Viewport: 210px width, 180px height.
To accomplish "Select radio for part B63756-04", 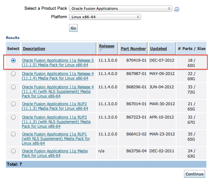I will (13, 151).
